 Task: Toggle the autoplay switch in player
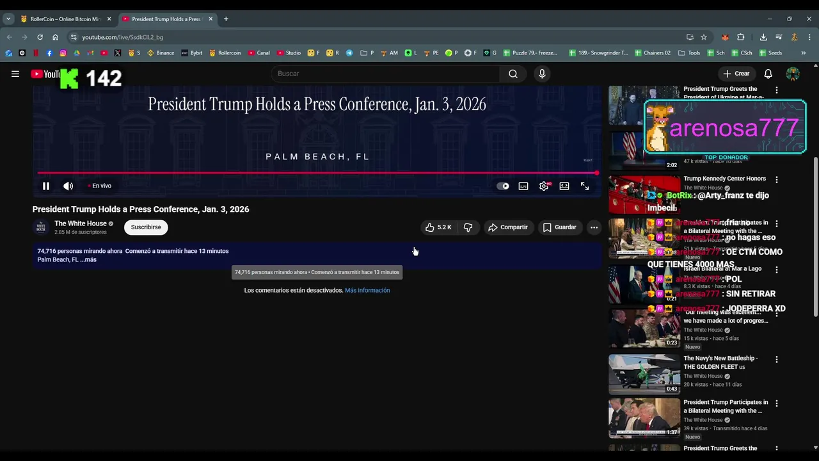coord(503,186)
